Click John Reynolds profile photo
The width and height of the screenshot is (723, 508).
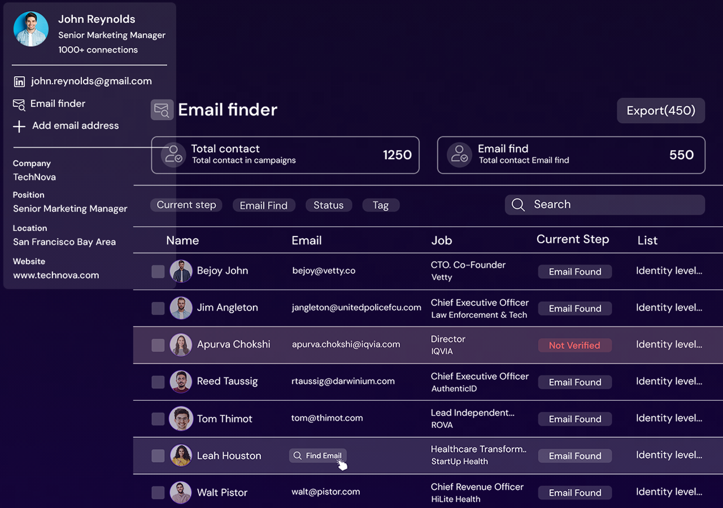(x=31, y=29)
